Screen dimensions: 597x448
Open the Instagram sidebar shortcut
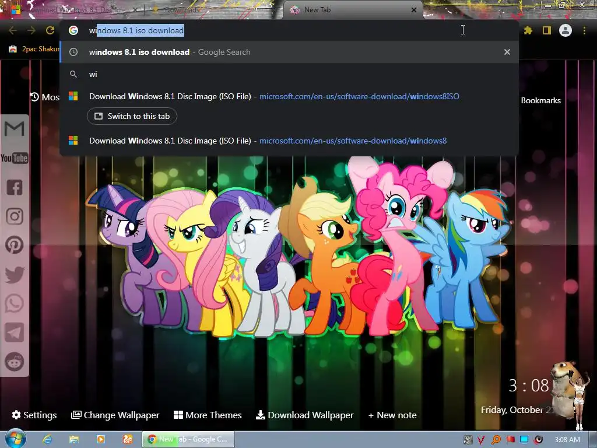tap(15, 216)
